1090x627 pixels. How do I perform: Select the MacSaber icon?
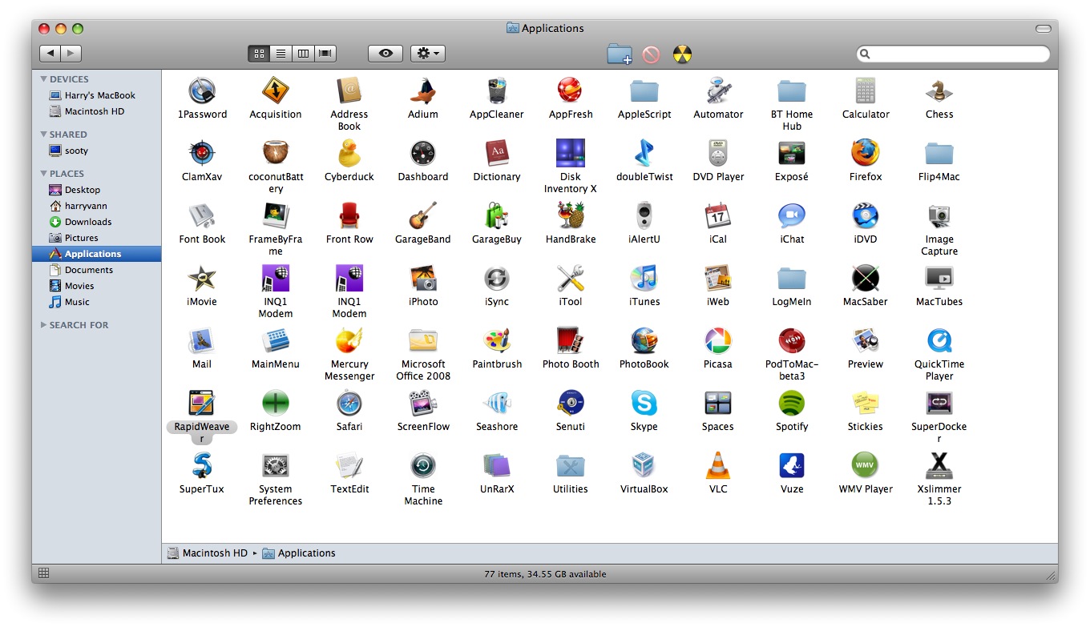[866, 278]
